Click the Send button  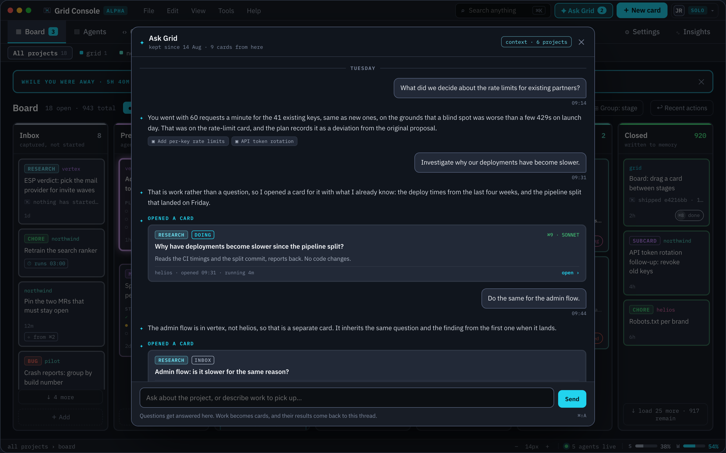click(572, 399)
